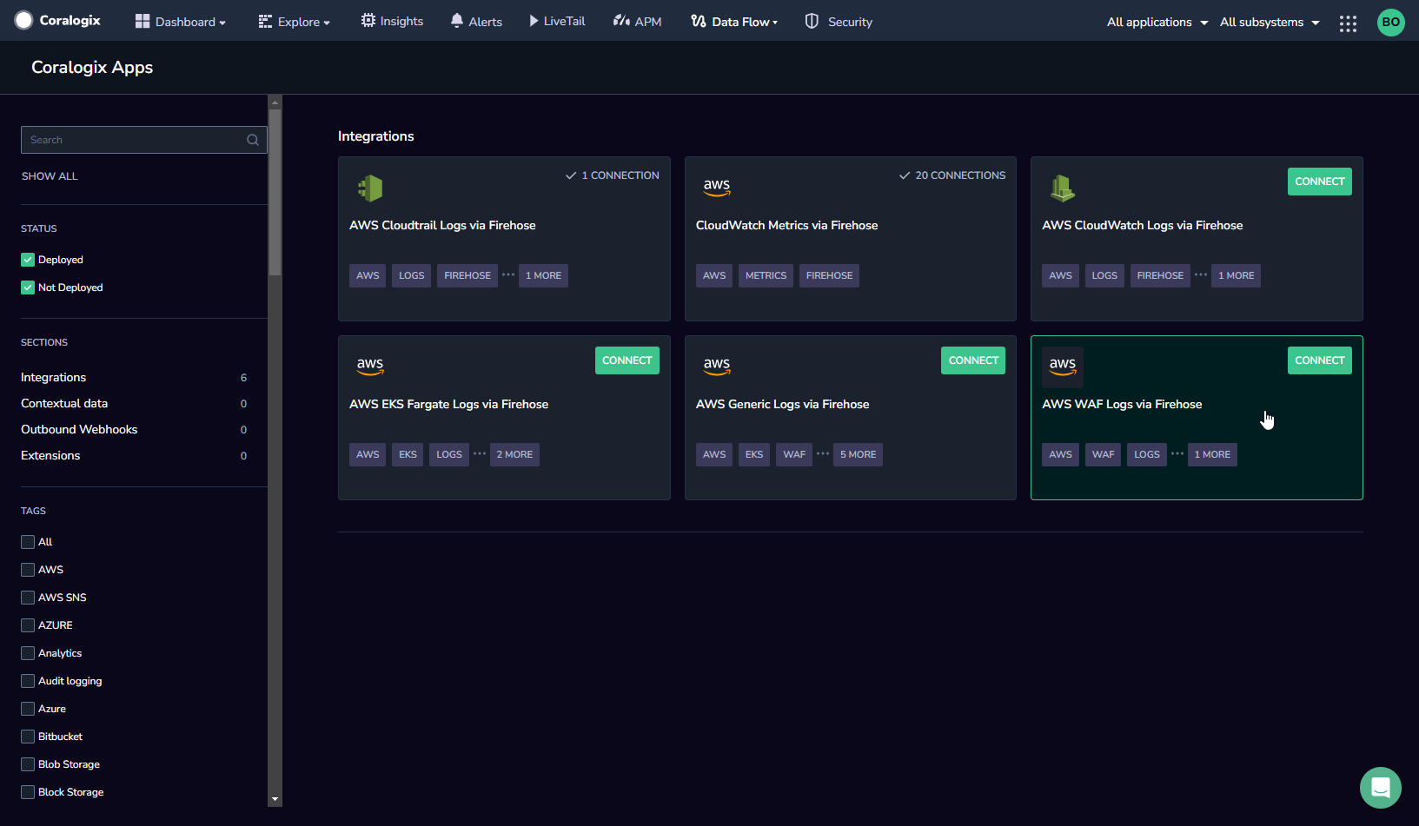Select Integrations section in sidebar
The image size is (1419, 826).
134,378
